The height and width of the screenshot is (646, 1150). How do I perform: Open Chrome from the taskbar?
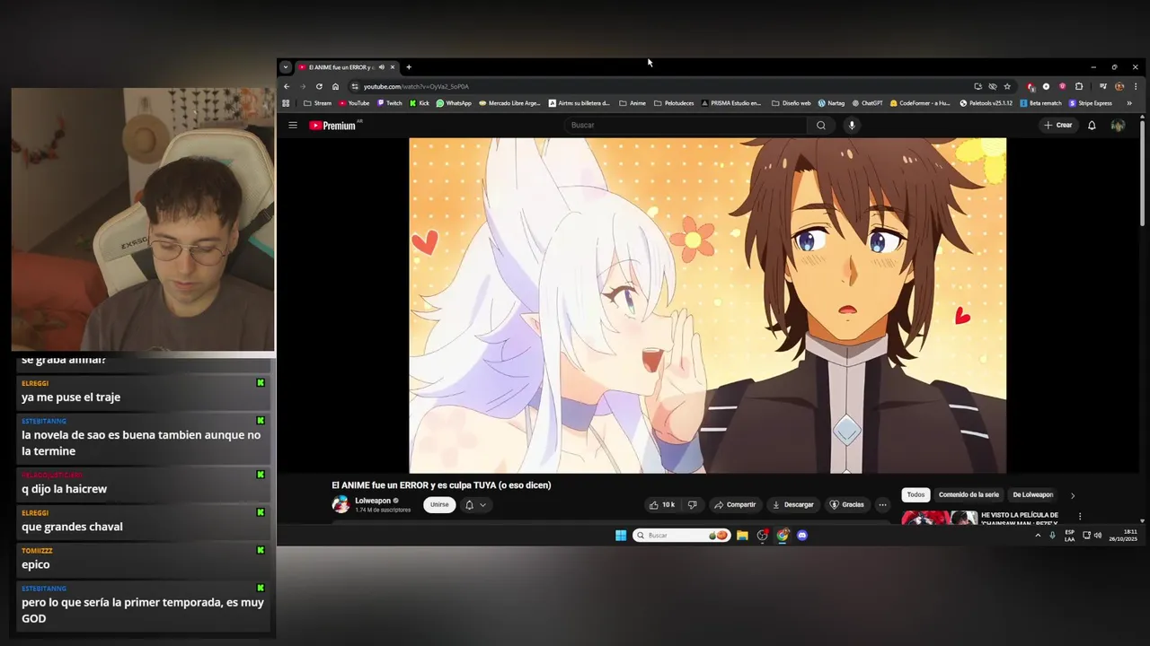783,536
